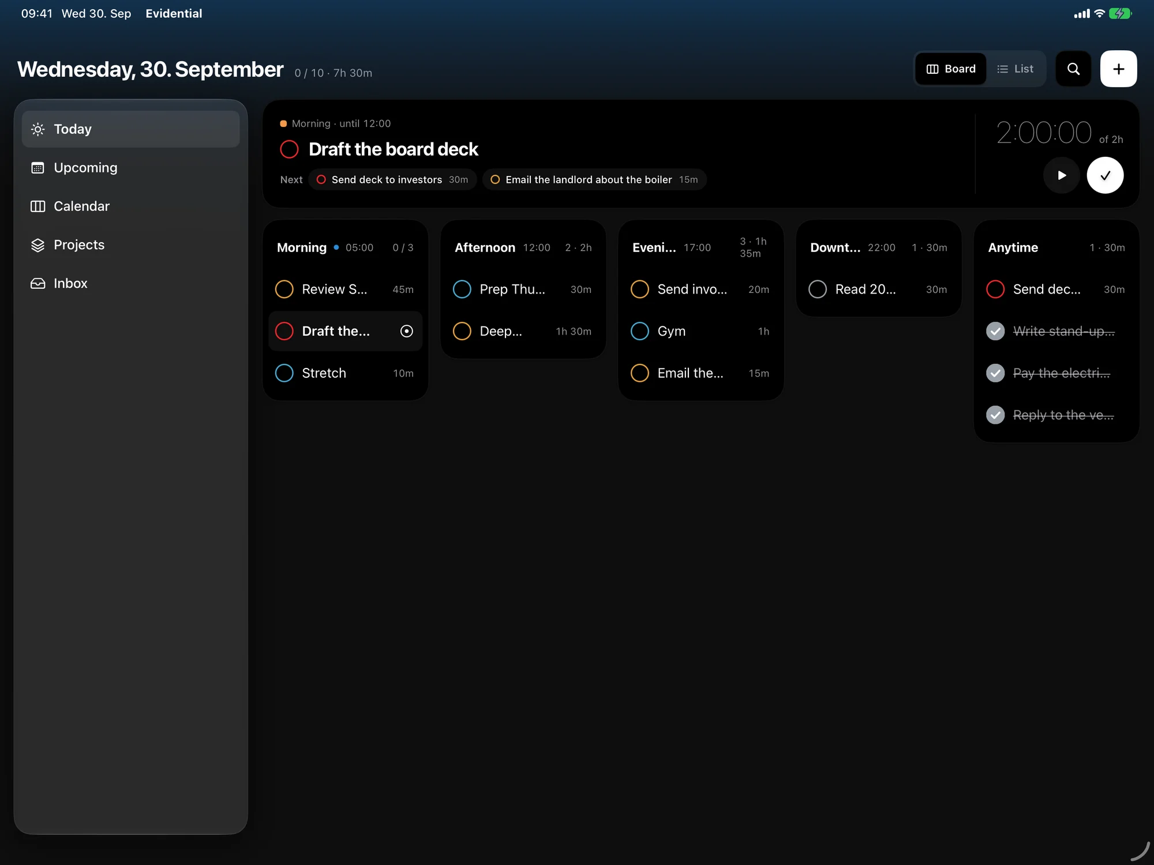Click the Wi-Fi icon in status bar
Image resolution: width=1154 pixels, height=865 pixels.
[1099, 13]
